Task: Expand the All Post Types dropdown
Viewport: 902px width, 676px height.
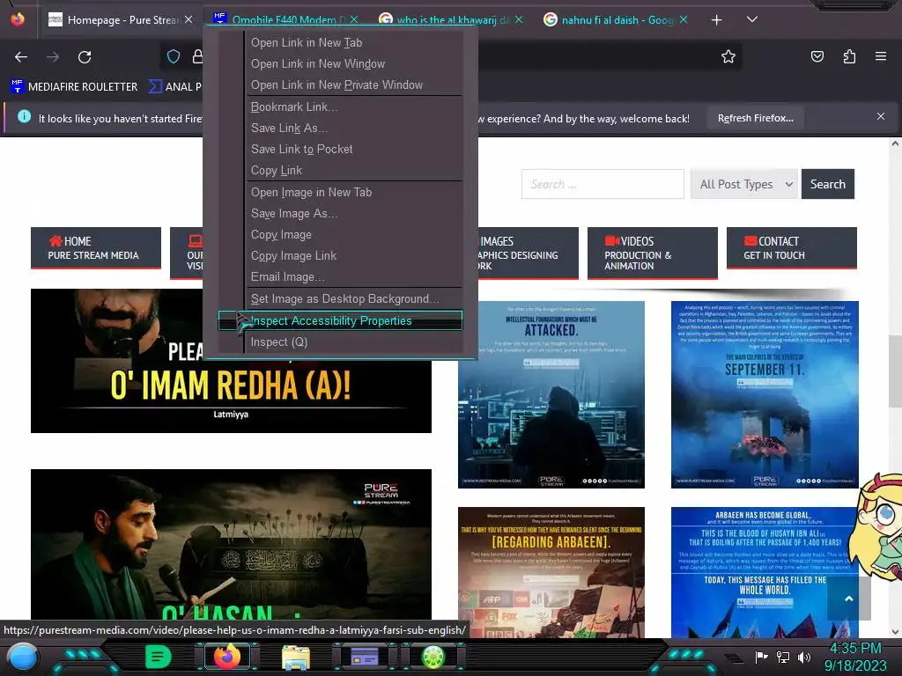Action: (743, 184)
